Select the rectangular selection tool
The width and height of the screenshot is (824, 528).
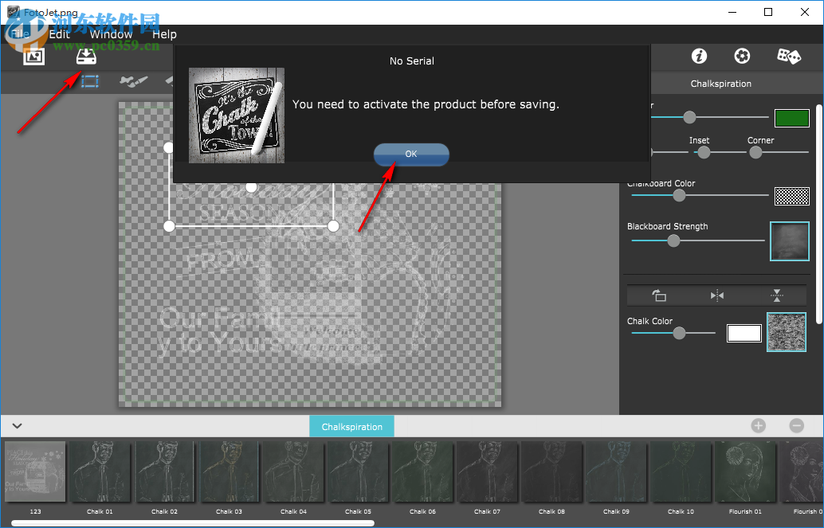point(90,81)
